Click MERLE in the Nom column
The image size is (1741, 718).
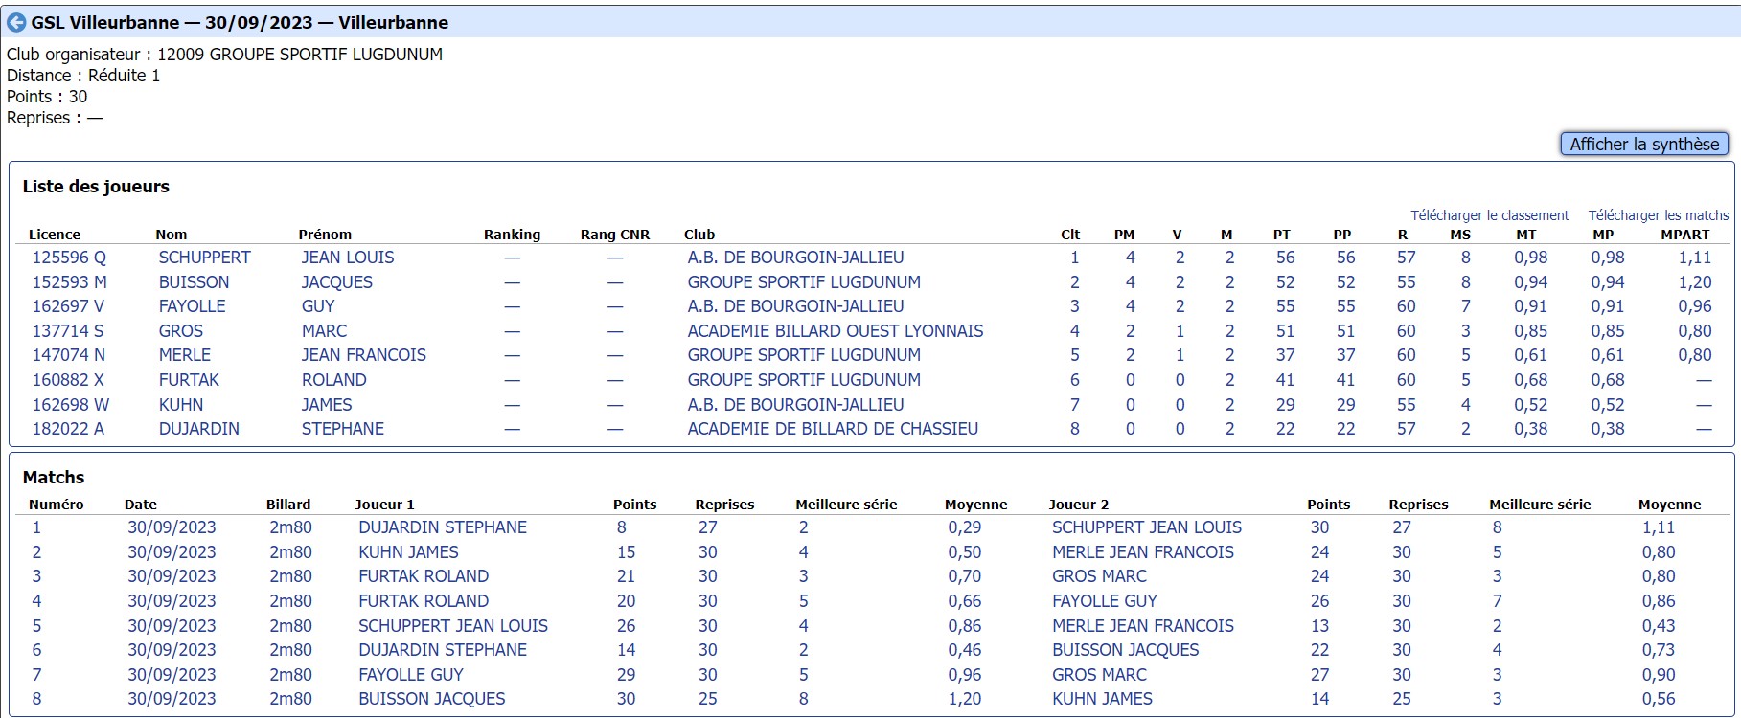185,355
